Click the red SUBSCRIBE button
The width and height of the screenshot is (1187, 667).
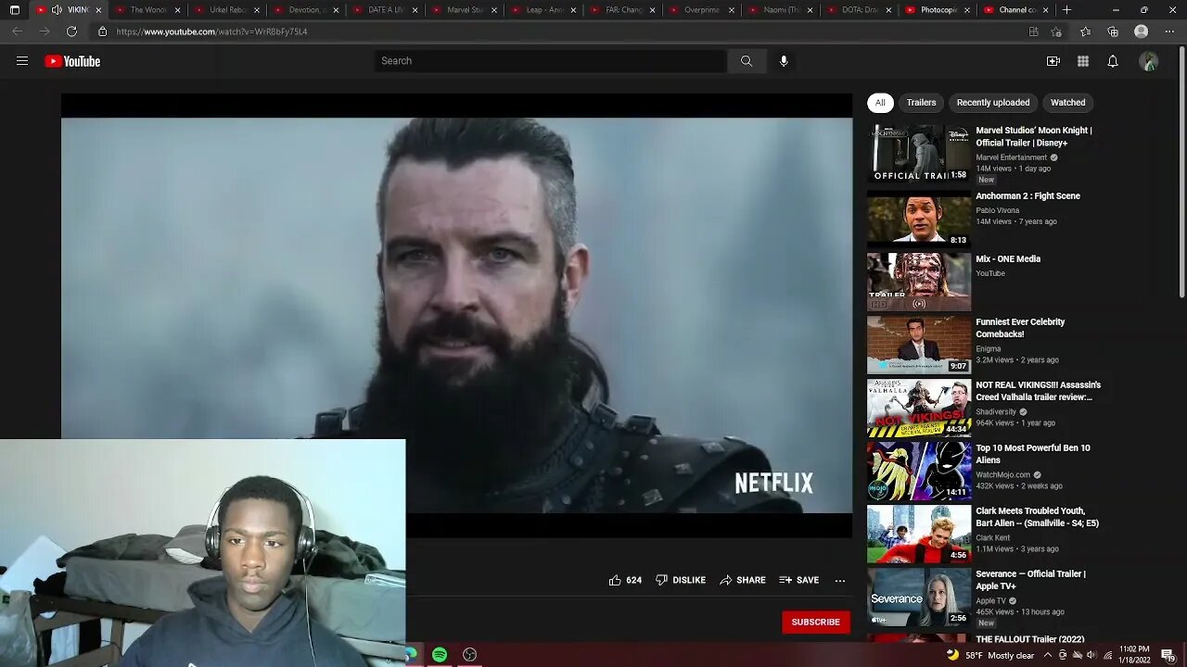[x=816, y=622]
